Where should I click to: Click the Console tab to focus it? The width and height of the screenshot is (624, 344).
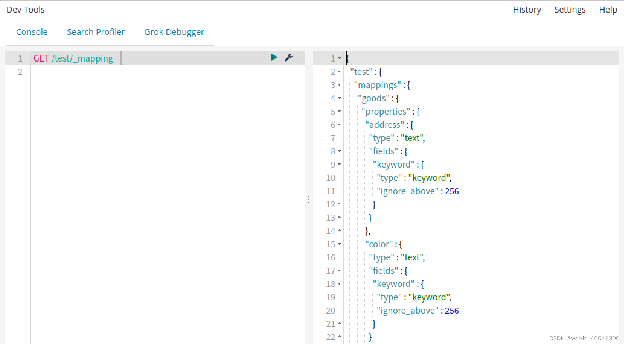click(32, 32)
